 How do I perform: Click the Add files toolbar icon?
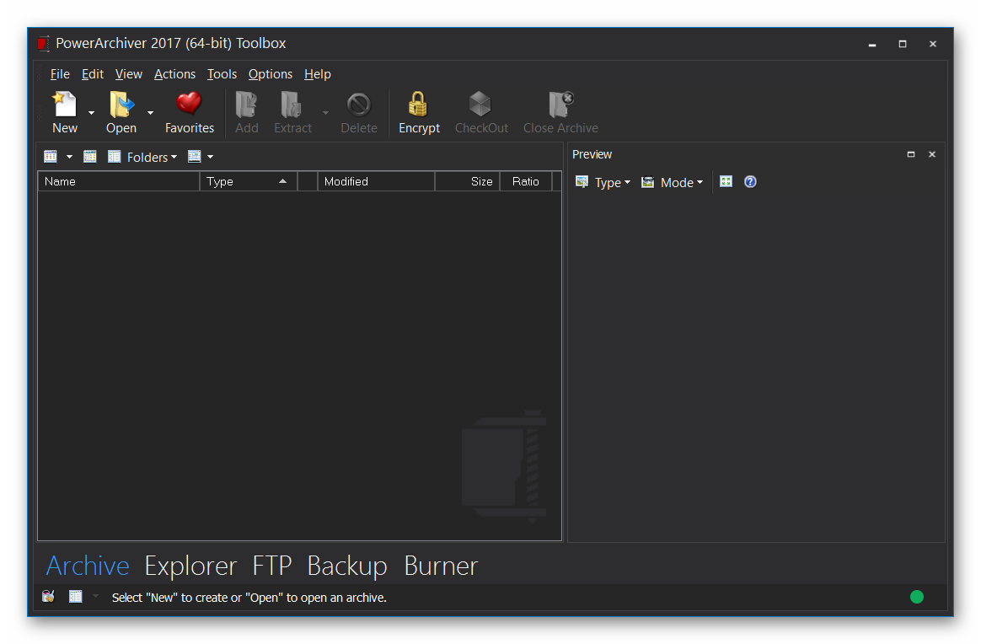point(246,105)
